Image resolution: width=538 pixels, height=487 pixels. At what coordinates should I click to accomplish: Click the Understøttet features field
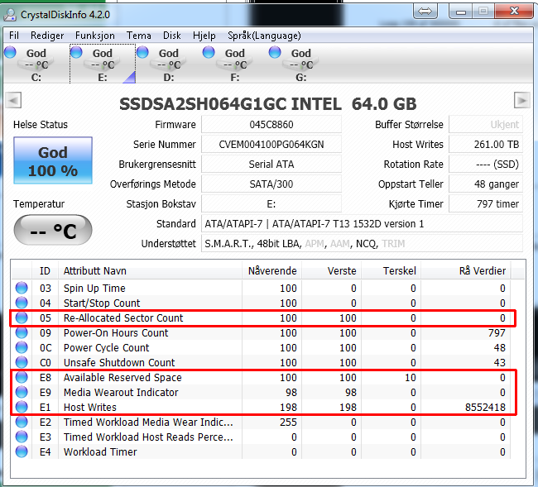[362, 244]
